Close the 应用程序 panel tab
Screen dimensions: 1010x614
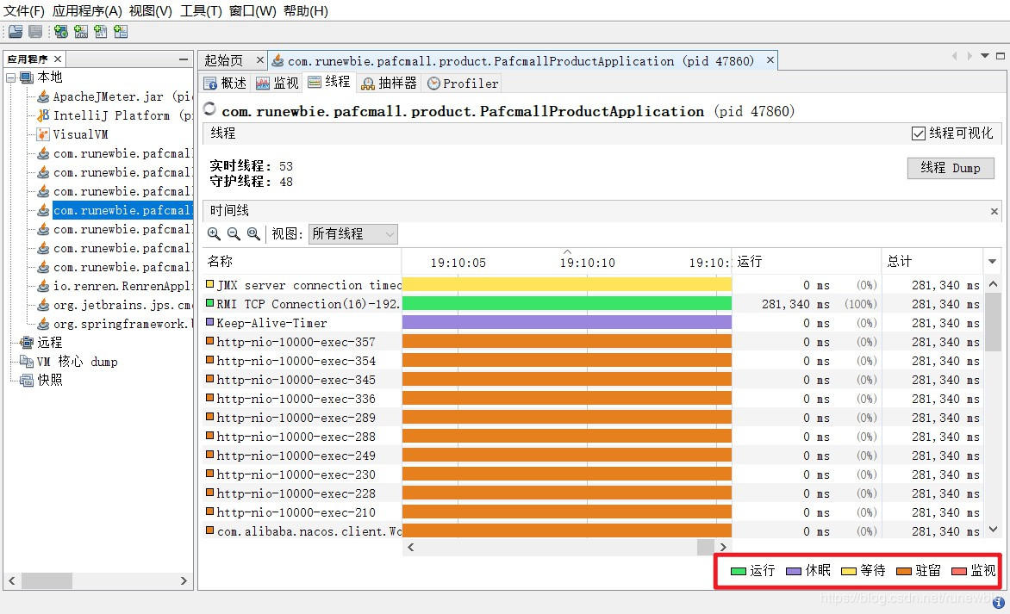tap(58, 59)
